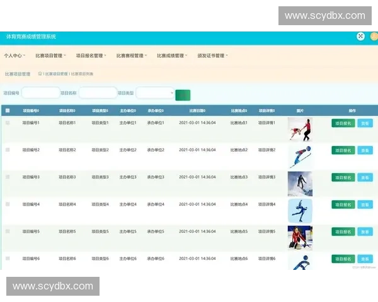
Task: Click the 项目编号 search input field
Action: 41,92
